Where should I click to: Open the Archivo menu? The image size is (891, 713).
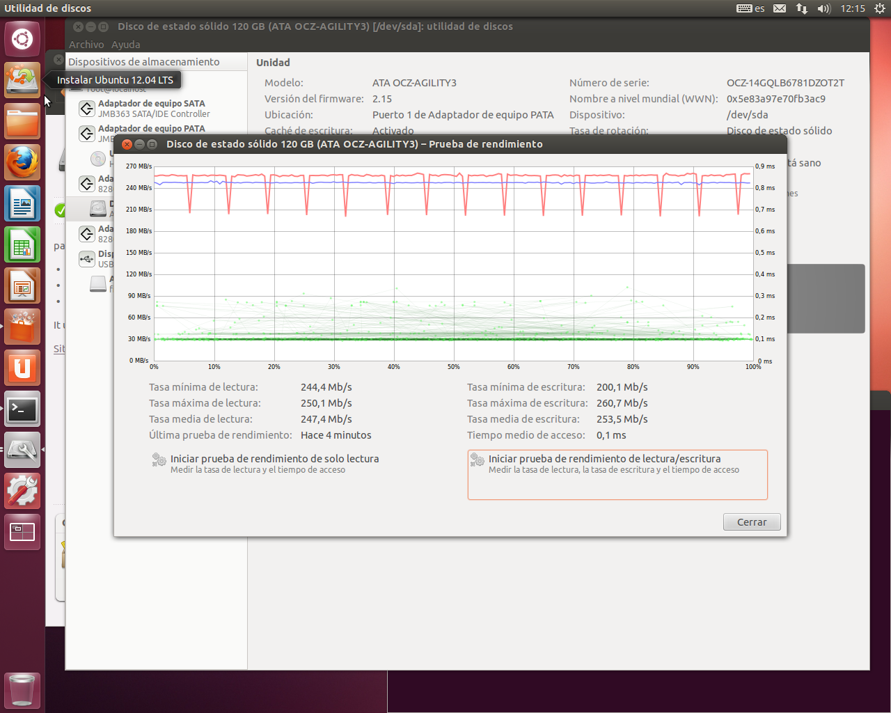point(86,45)
